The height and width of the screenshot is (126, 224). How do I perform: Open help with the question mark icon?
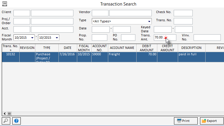tap(16, 121)
